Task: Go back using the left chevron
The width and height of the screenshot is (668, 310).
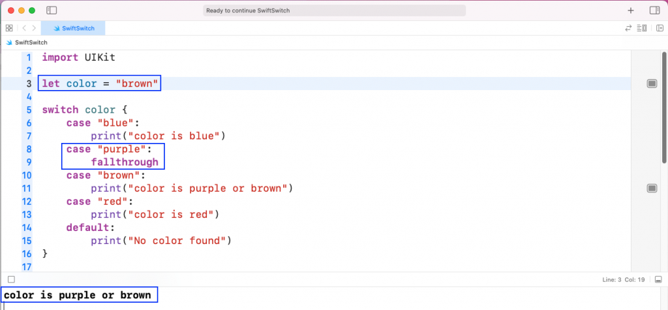Action: coord(24,28)
